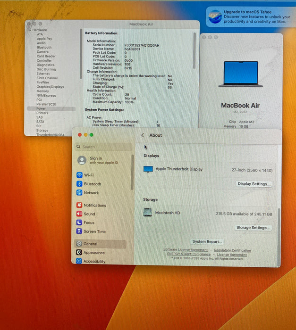This screenshot has height=330, width=296.
Task: Go back using the About chevron
Action: 143,135
